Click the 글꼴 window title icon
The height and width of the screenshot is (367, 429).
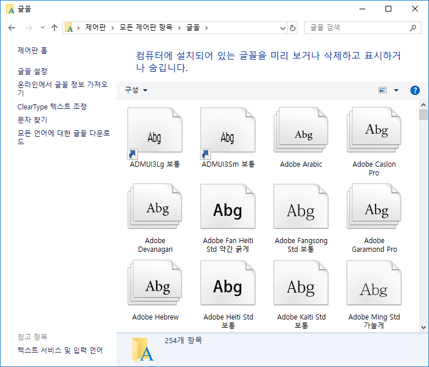tap(10, 9)
